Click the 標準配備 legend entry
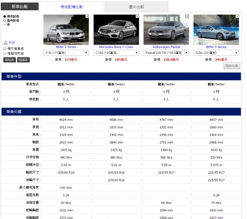The width and height of the screenshot is (247, 219). coord(11,16)
